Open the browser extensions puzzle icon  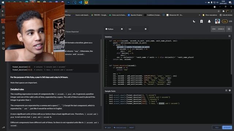pos(223,11)
